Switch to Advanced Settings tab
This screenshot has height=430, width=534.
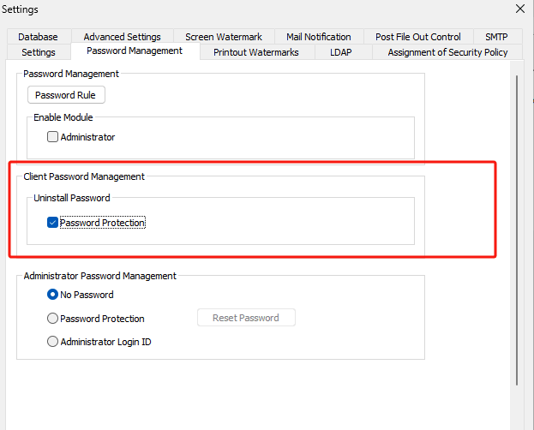coord(122,37)
